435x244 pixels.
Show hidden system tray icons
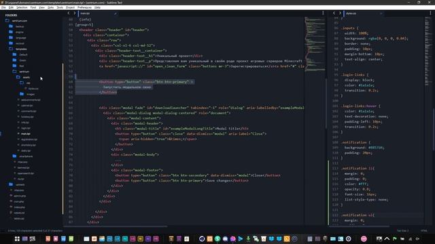coord(387,239)
